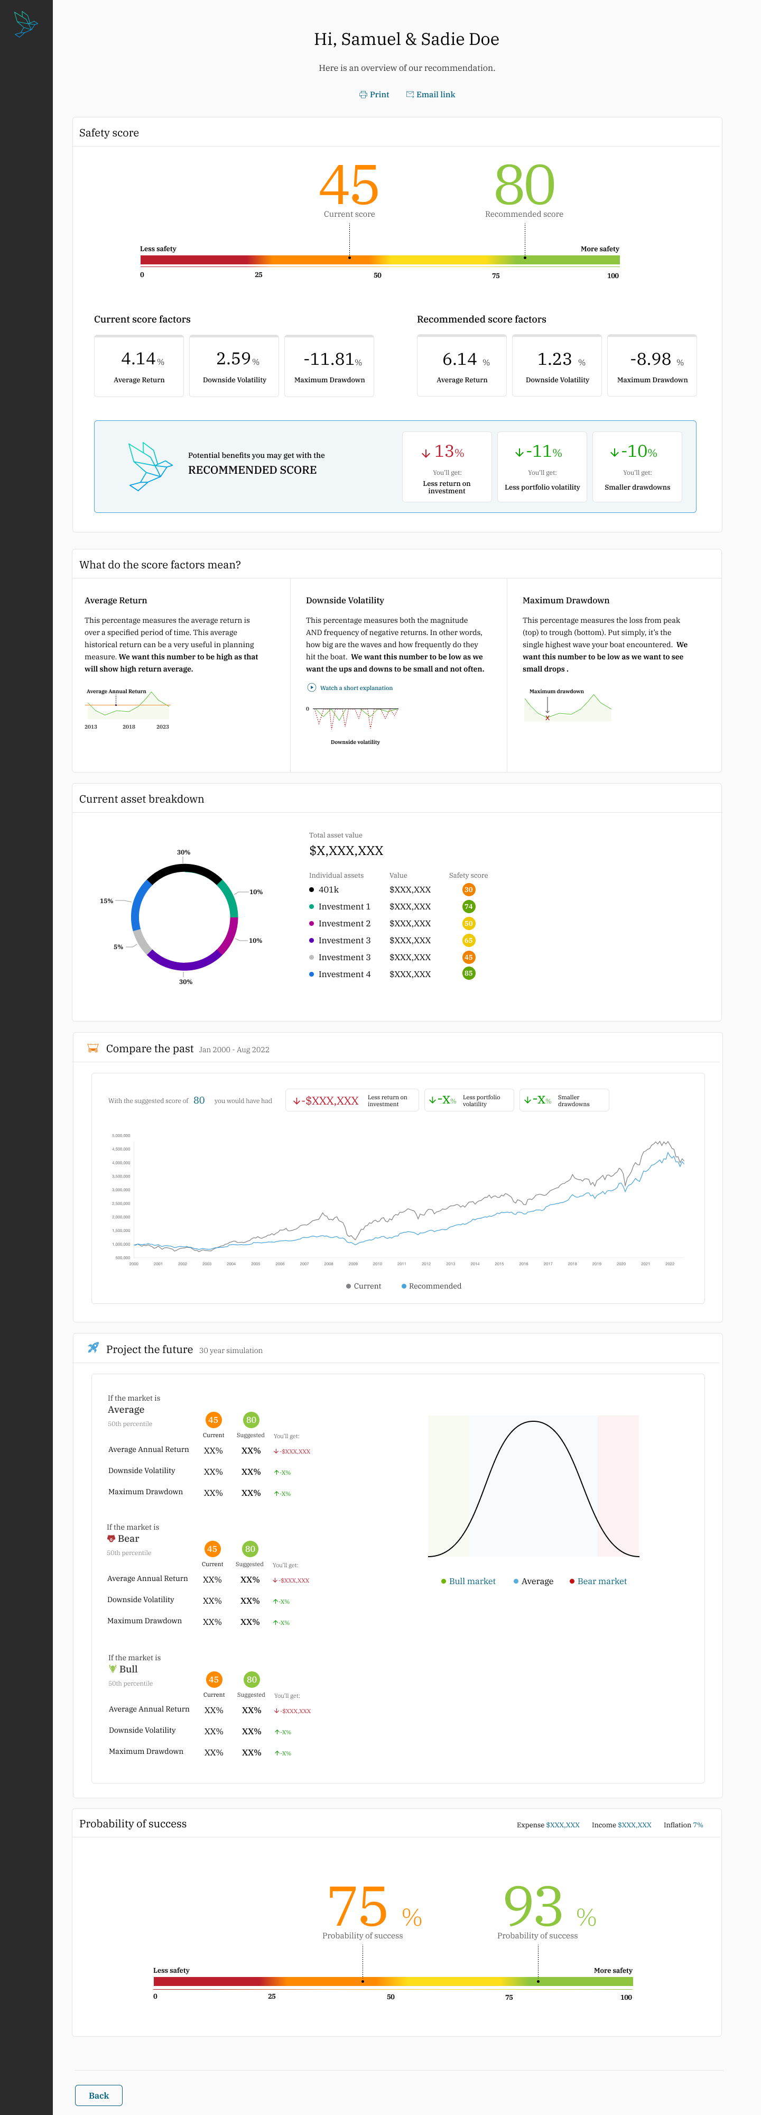The image size is (761, 2115).
Task: Click the Safety score gradient bar
Action: click(x=380, y=260)
